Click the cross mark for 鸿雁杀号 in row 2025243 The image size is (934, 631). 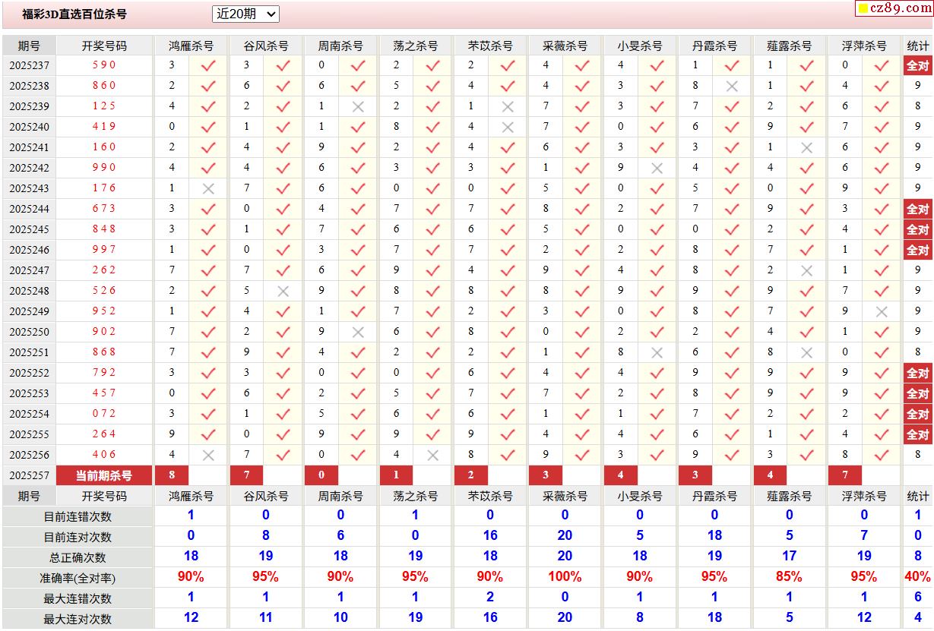(208, 188)
